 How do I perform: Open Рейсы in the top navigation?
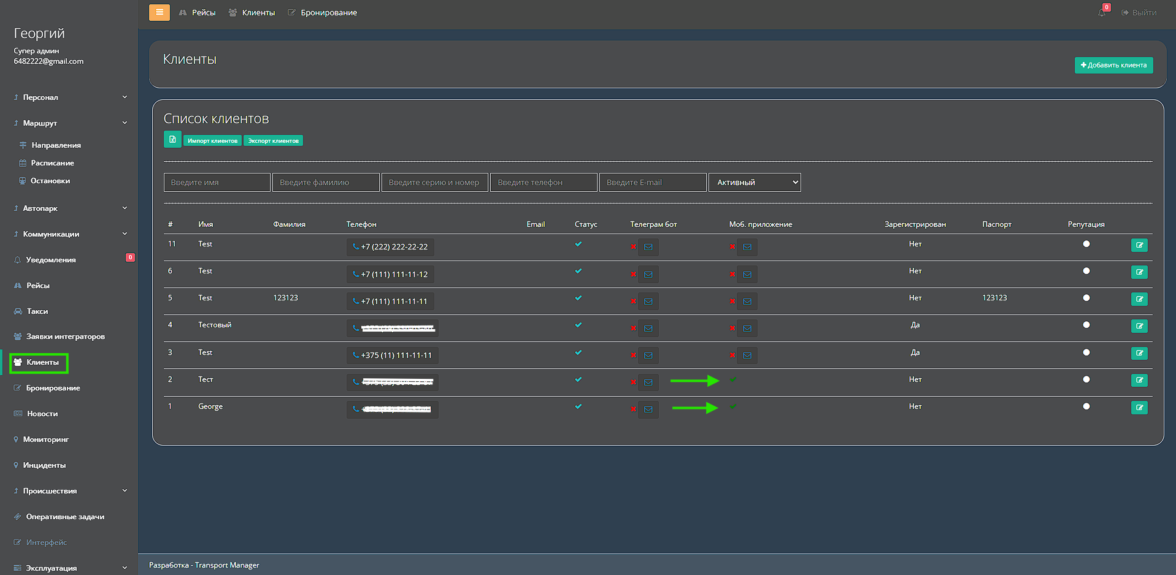[x=203, y=13]
